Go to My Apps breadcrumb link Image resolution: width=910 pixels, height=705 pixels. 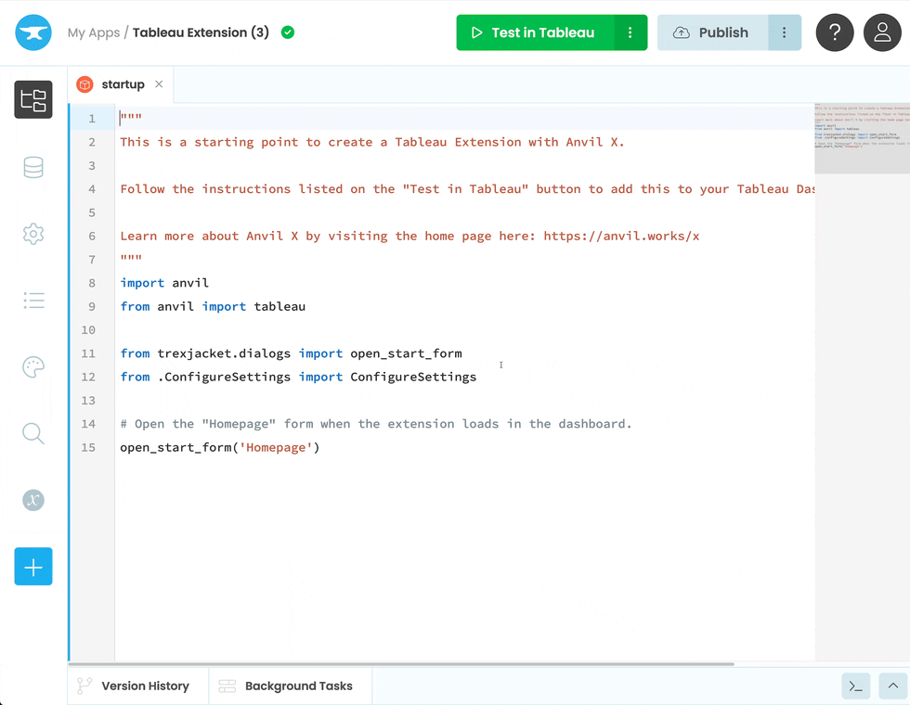[94, 32]
